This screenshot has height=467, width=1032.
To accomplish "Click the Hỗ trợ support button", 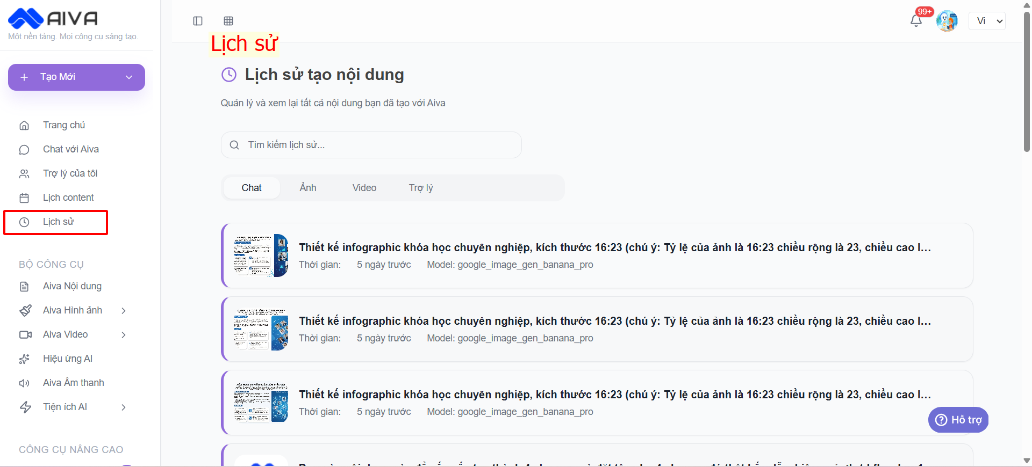I will [x=958, y=420].
